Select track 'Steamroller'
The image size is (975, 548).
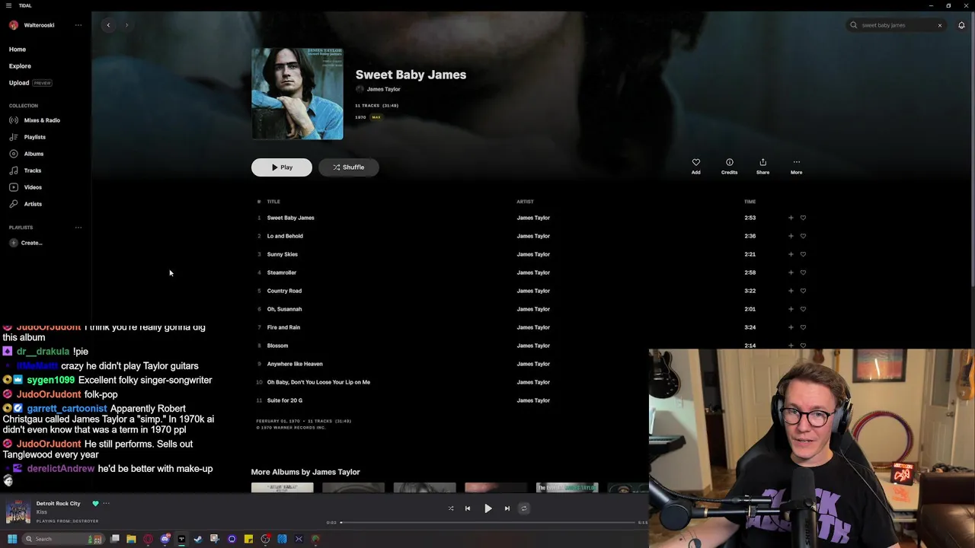pyautogui.click(x=281, y=272)
